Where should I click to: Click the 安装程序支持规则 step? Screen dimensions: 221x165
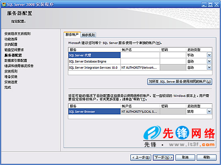[17, 34]
